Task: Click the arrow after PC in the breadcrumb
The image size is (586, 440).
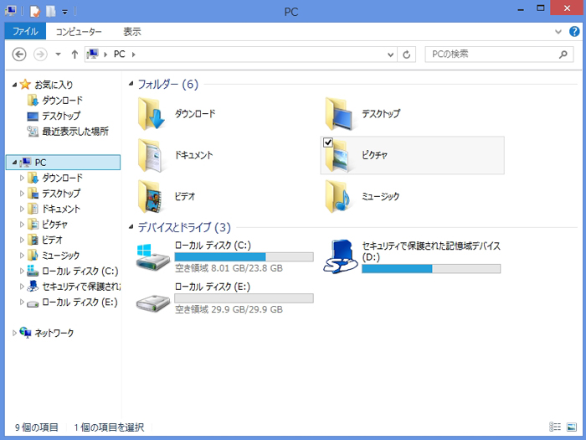Action: pyautogui.click(x=133, y=54)
